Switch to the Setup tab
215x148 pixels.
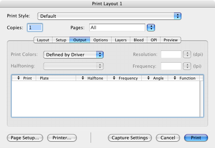pos(61,40)
